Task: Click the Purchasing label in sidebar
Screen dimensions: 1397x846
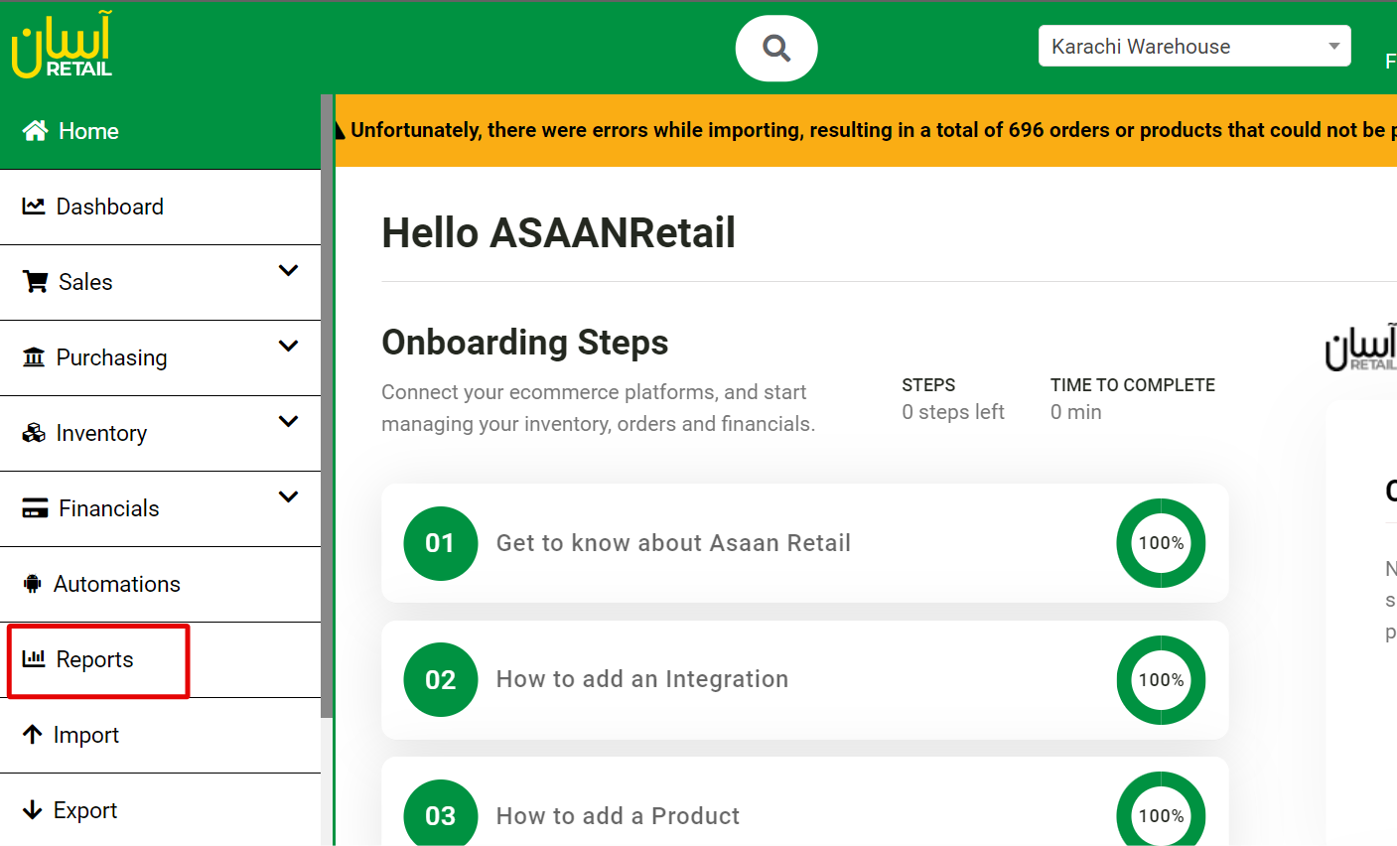Action: click(x=111, y=357)
